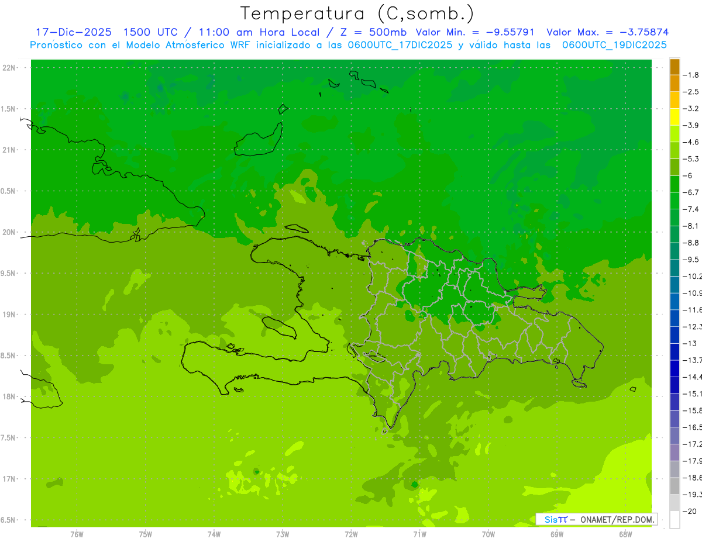Click the 76W longitude label

coord(77,534)
